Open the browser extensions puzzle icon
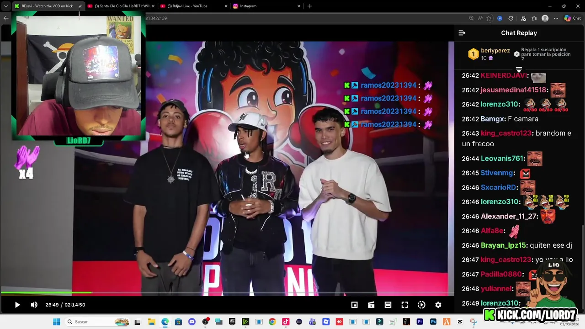This screenshot has height=329, width=585. coord(511,18)
